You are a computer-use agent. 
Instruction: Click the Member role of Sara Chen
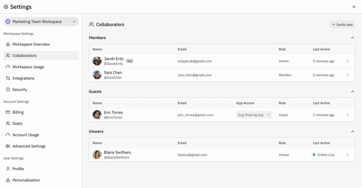tap(285, 75)
